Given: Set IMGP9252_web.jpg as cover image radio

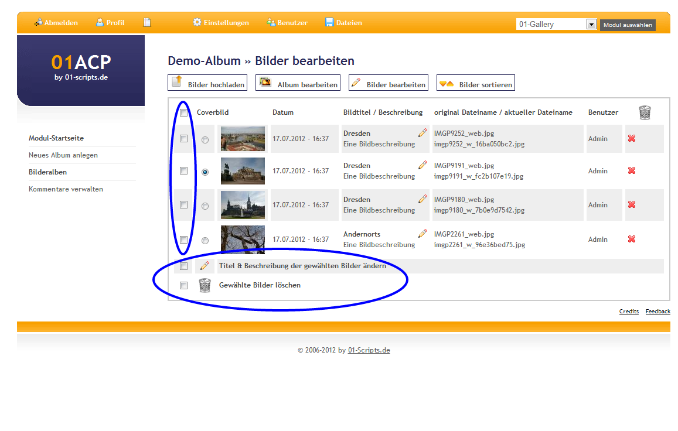Looking at the screenshot, I should point(205,140).
